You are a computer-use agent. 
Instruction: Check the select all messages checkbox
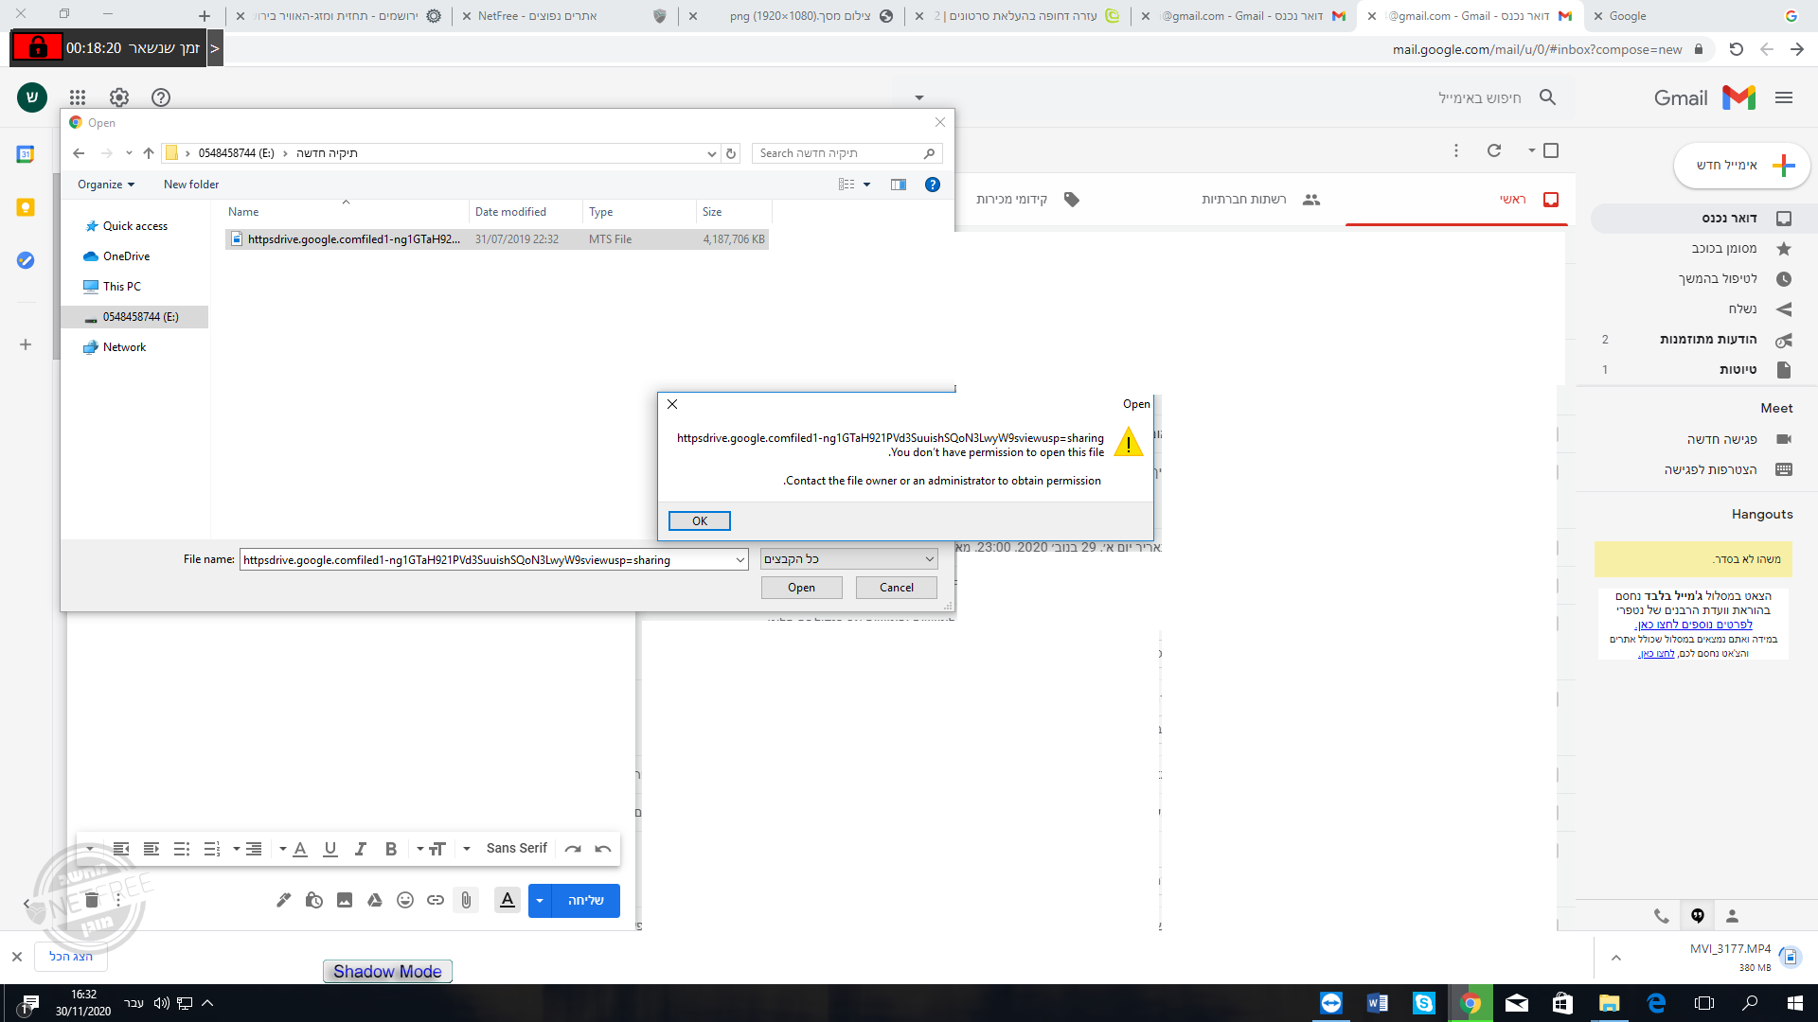point(1551,150)
